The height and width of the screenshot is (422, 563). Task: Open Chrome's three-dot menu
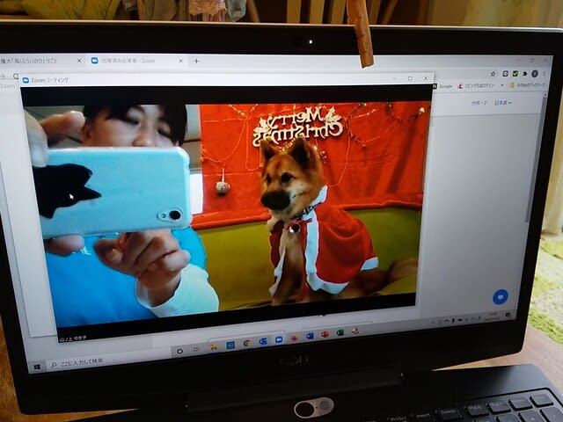545,74
